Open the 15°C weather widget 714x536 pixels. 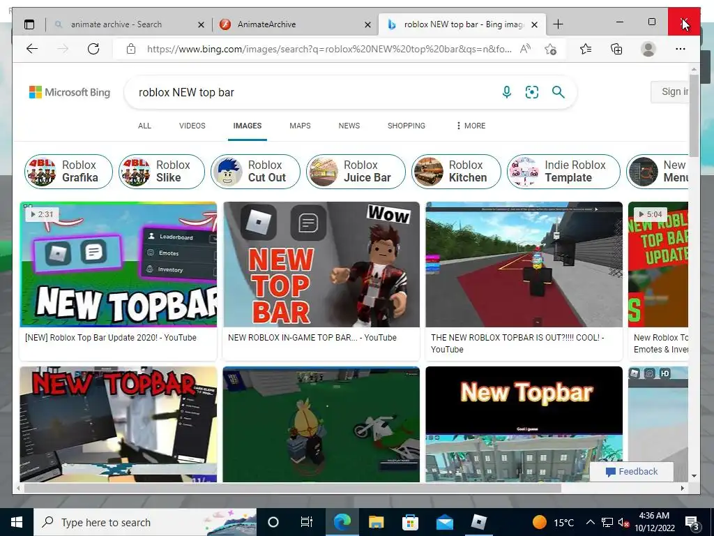(x=553, y=522)
